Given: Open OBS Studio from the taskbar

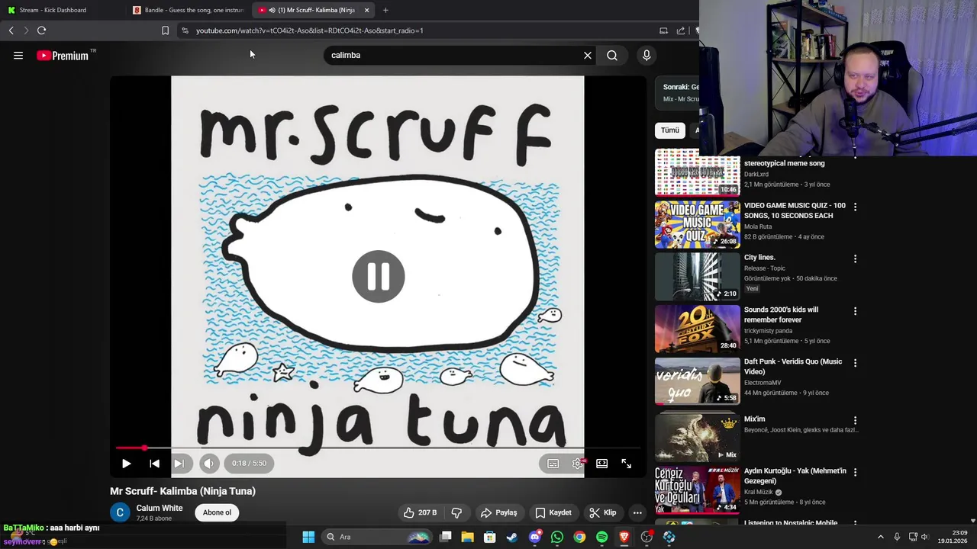Looking at the screenshot, I should pyautogui.click(x=647, y=537).
